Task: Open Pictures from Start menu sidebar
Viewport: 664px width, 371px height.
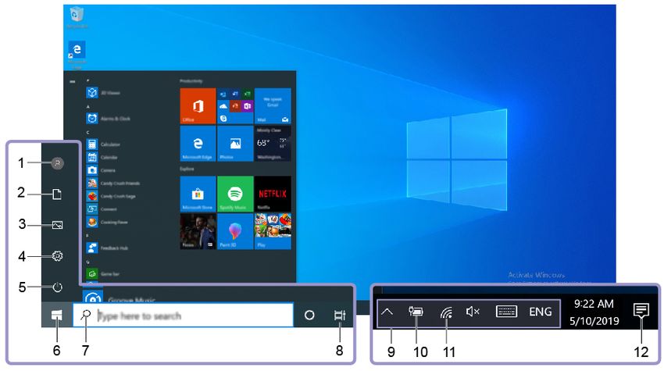Action: tap(57, 225)
